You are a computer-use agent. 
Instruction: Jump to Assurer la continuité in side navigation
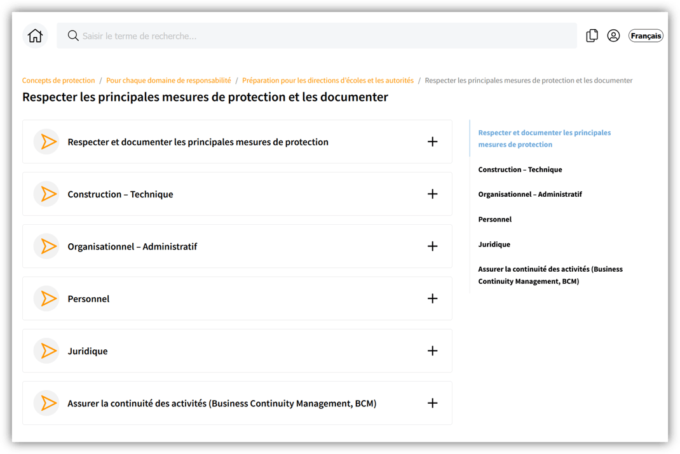click(550, 275)
